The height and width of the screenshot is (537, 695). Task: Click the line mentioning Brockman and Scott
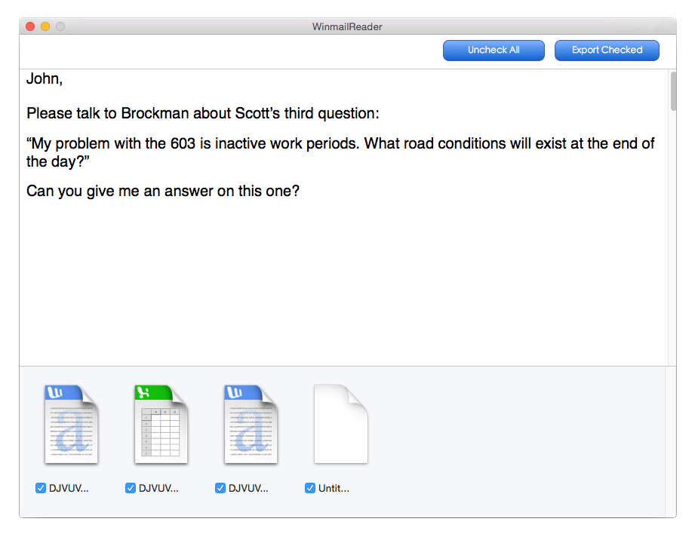tap(202, 113)
